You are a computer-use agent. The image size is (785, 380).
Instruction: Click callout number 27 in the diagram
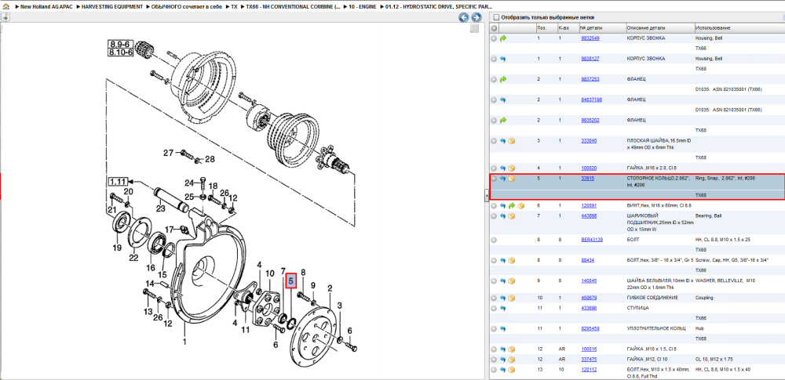point(170,153)
